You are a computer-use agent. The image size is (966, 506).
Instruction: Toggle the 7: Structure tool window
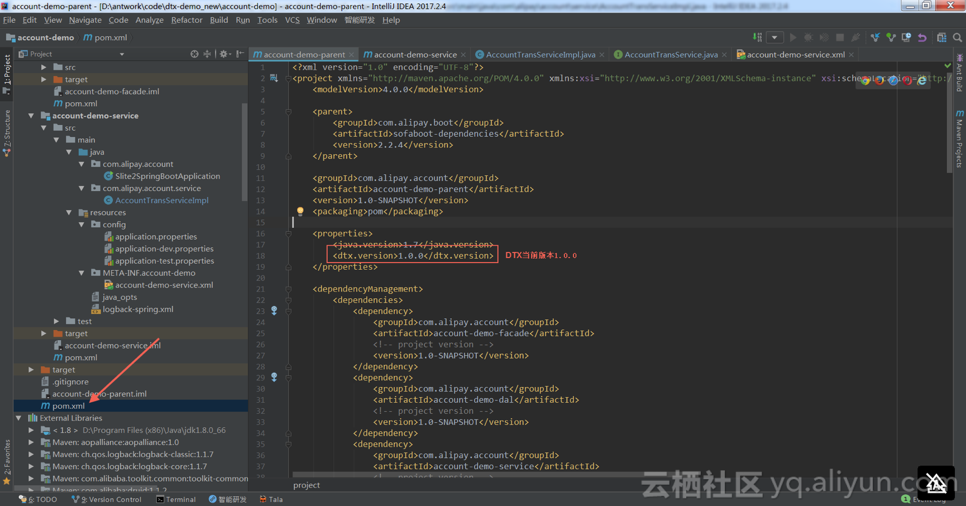click(x=7, y=133)
